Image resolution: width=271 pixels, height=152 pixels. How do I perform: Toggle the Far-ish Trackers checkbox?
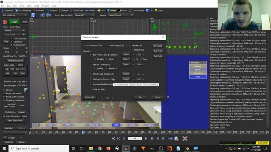(91, 65)
